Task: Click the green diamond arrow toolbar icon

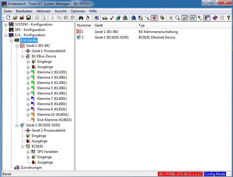Action: click(200, 18)
